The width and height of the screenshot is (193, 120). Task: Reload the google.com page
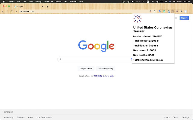(11, 11)
